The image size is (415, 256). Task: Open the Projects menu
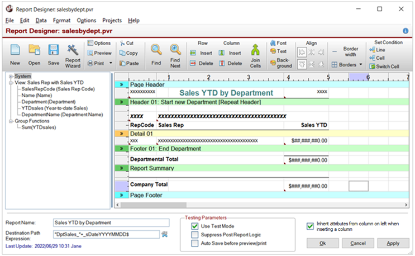pos(112,20)
